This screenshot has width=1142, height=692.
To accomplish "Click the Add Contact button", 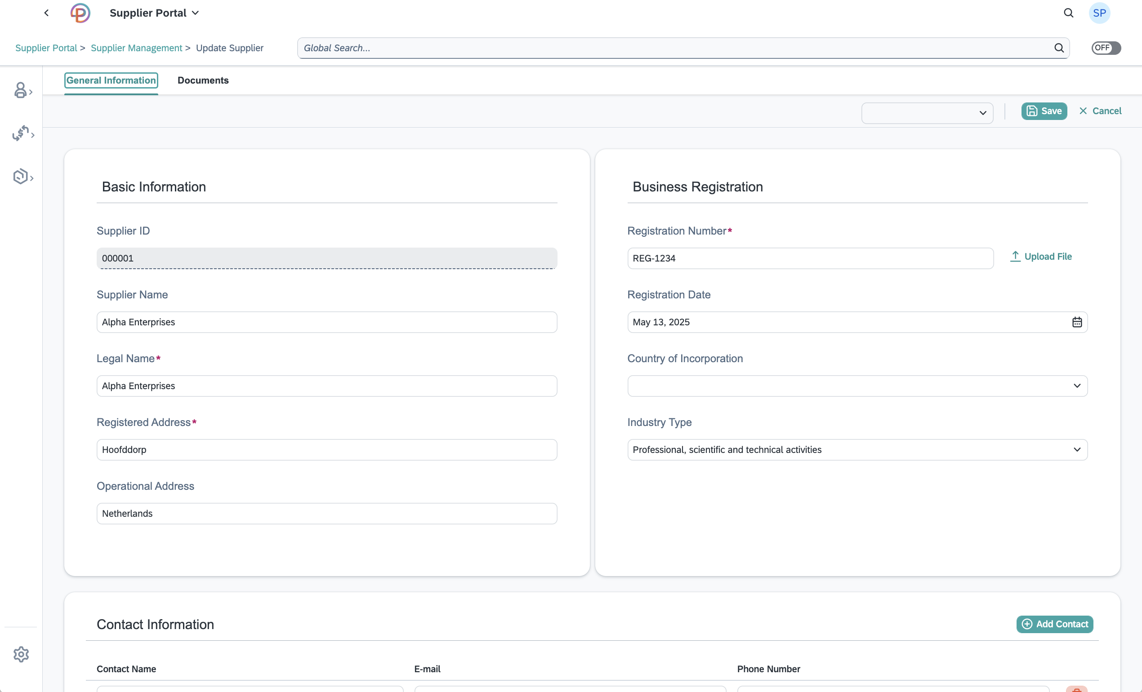I will [x=1055, y=625].
